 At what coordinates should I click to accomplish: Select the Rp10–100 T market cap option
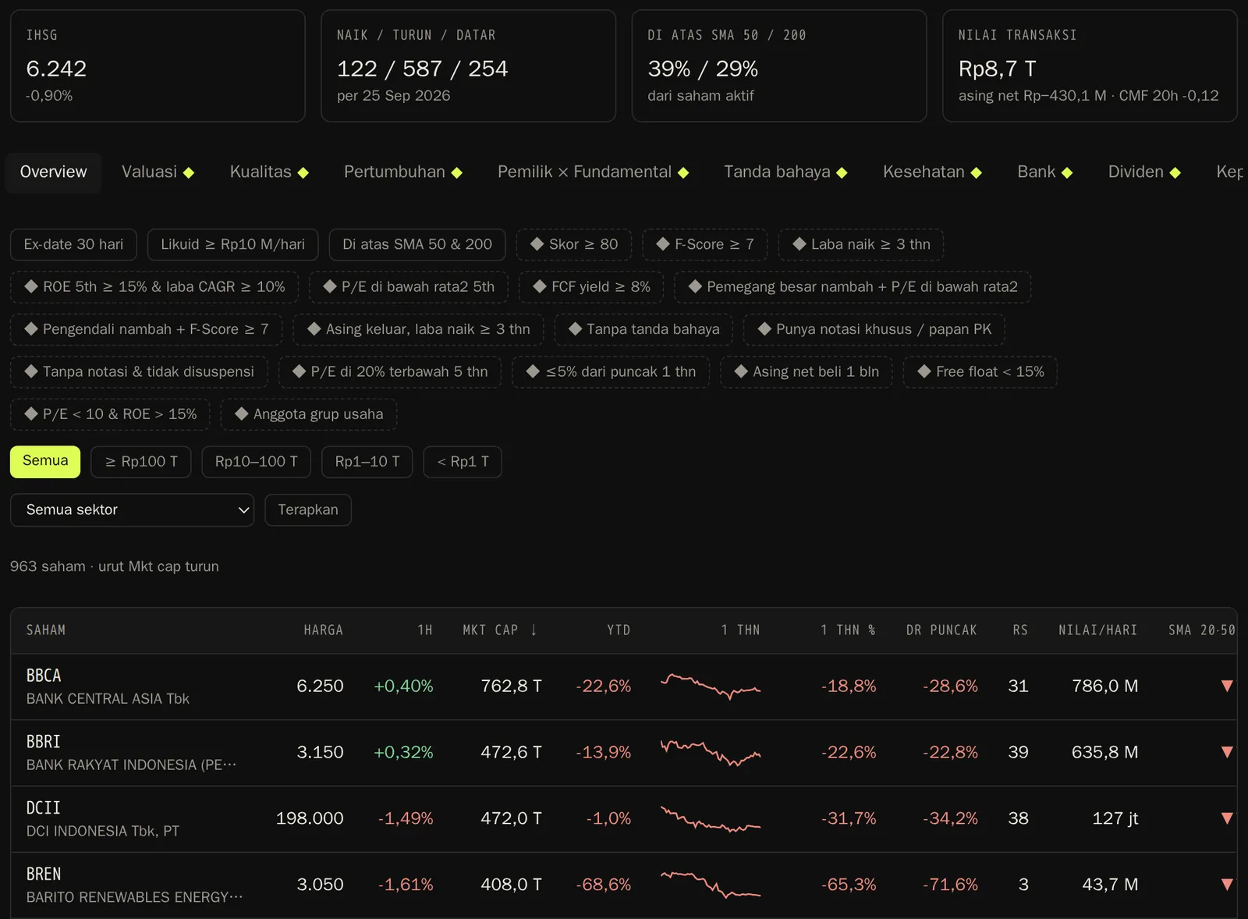click(x=257, y=462)
